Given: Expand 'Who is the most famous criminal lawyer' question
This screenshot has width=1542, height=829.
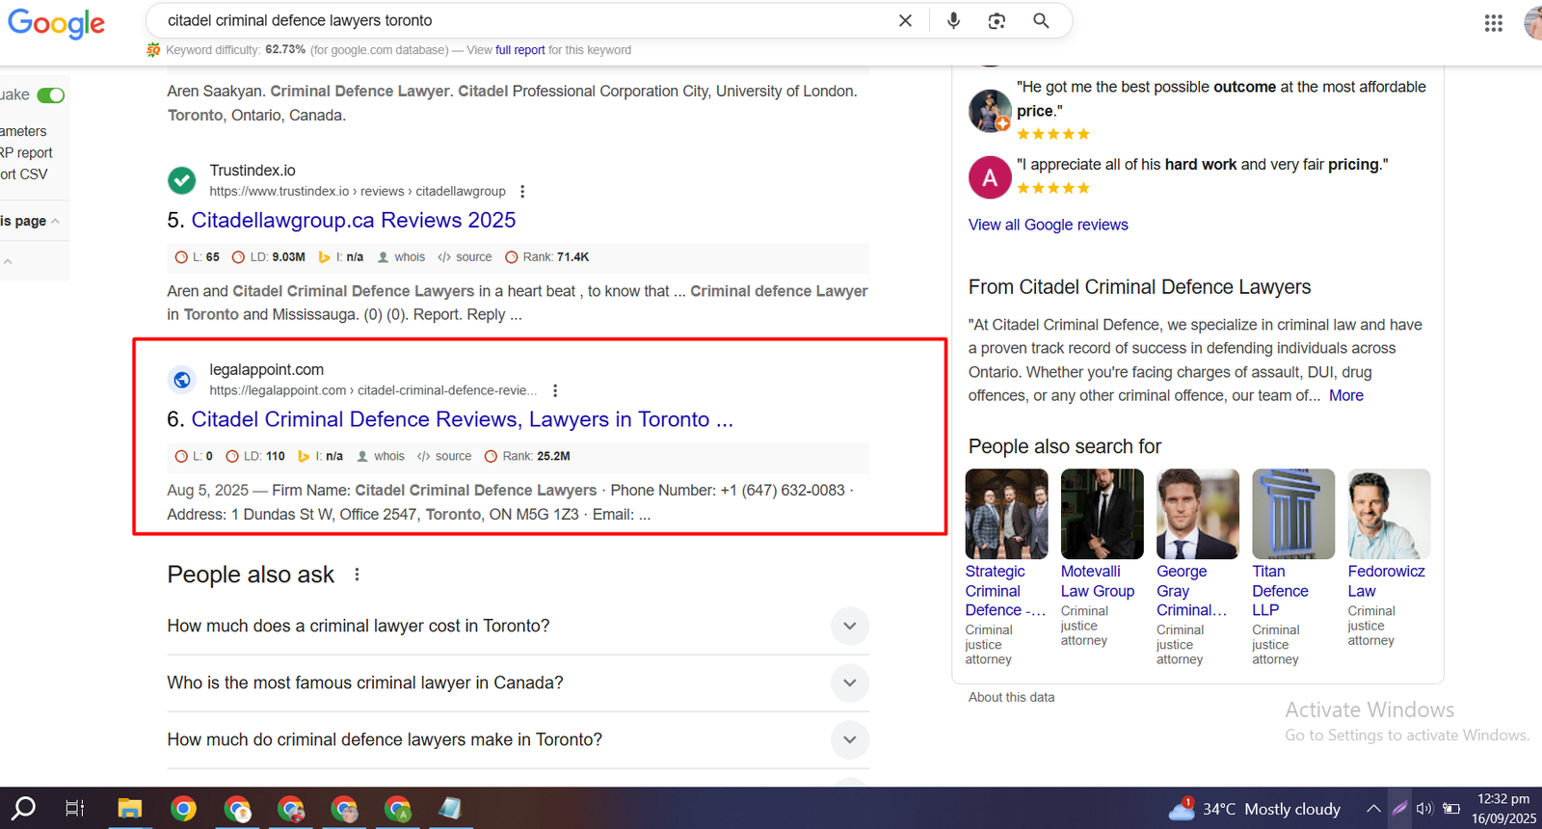Looking at the screenshot, I should click(x=849, y=683).
